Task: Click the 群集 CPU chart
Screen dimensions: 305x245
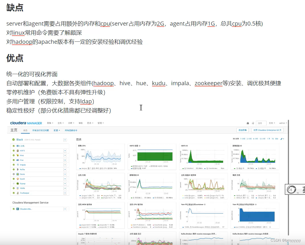Action: [100, 157]
